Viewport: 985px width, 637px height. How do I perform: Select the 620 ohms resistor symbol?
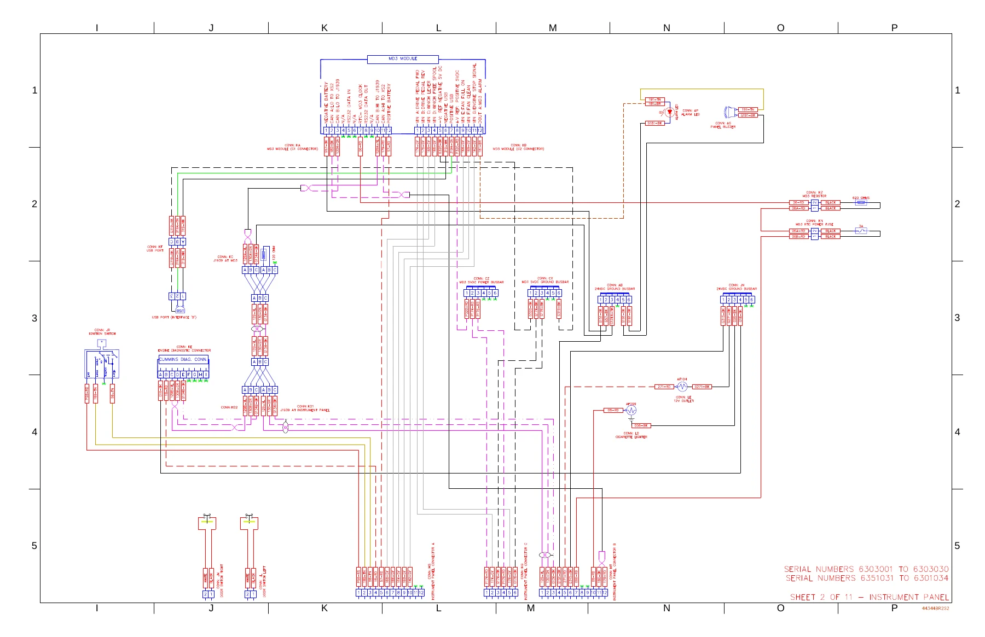pos(861,202)
